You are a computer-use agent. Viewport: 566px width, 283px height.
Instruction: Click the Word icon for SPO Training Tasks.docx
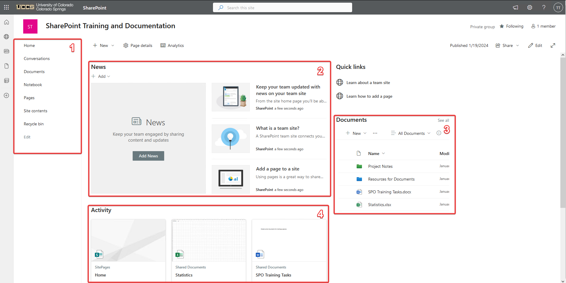tap(359, 192)
